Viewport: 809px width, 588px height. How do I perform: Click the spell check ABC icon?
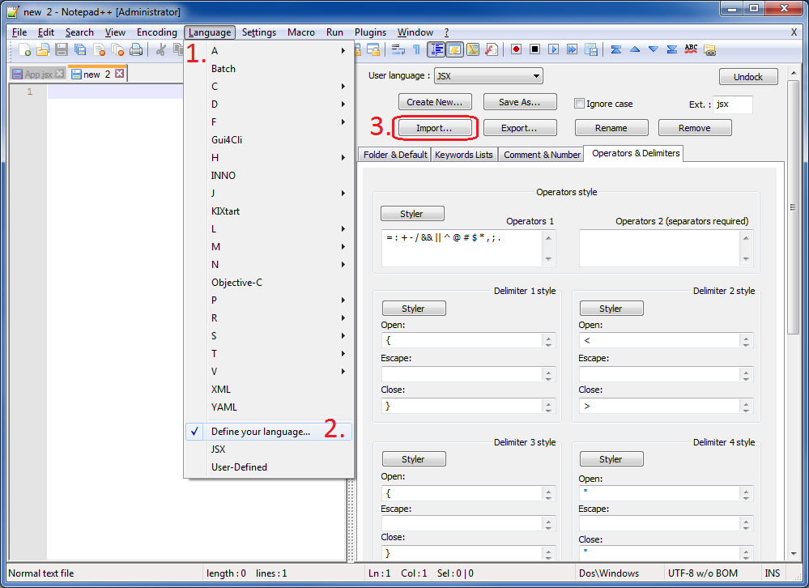(x=691, y=49)
